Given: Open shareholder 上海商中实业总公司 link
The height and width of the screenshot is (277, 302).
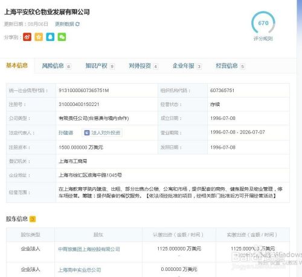Looking at the screenshot, I should click(80, 270).
